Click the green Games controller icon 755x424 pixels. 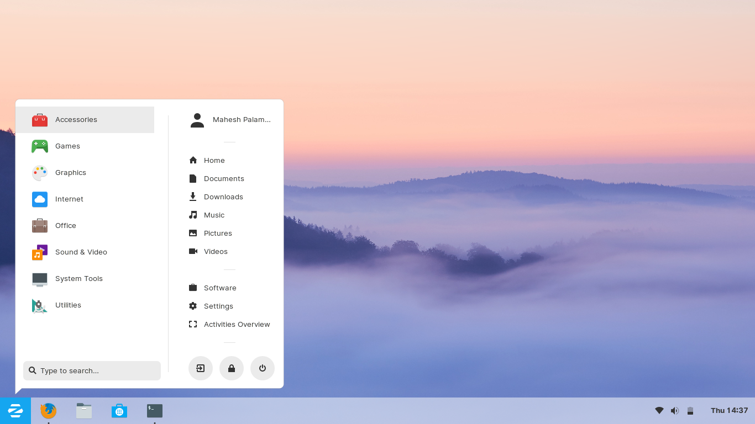pyautogui.click(x=40, y=146)
